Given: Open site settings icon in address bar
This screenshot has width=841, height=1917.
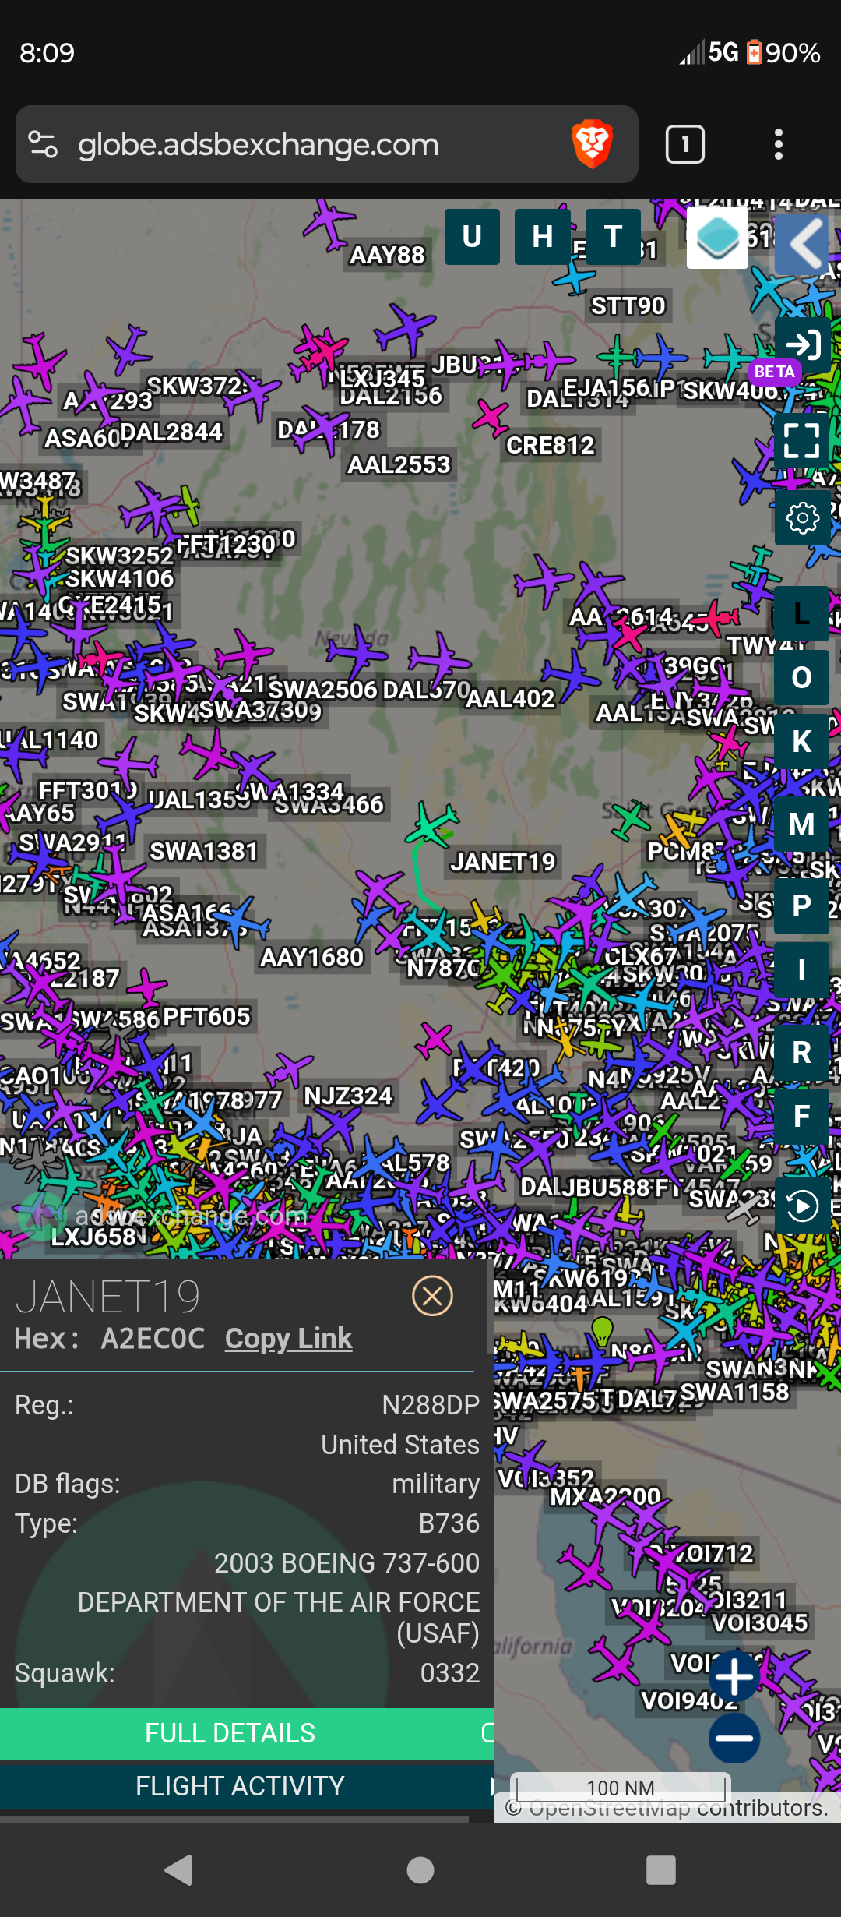Looking at the screenshot, I should (43, 145).
